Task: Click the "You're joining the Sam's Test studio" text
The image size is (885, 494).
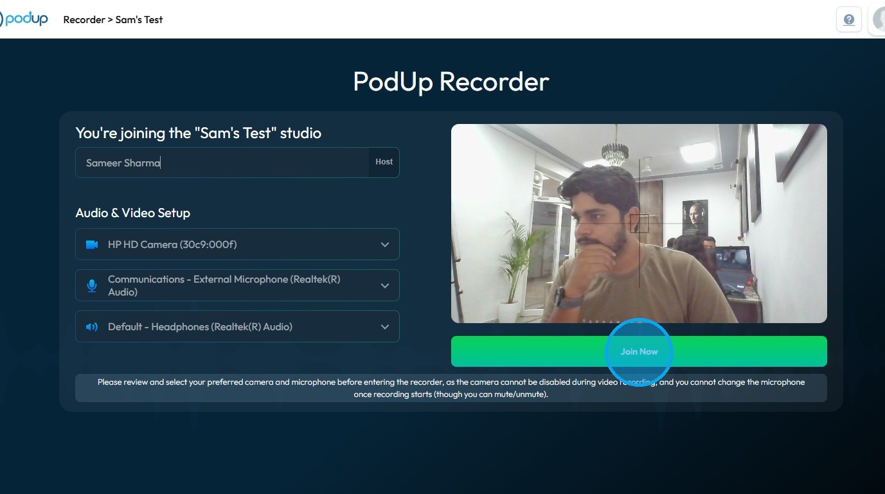Action: point(199,133)
